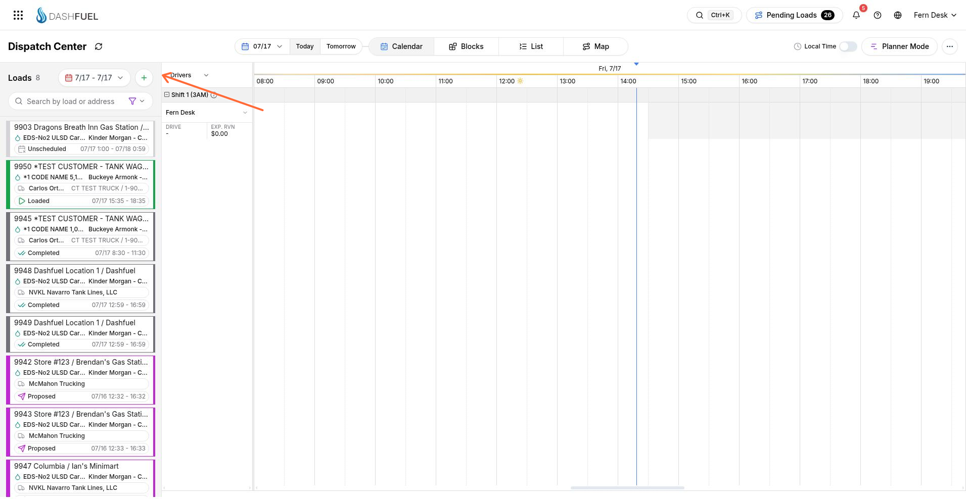The width and height of the screenshot is (966, 499).
Task: Expand the Fern Desk driver row
Action: point(245,113)
